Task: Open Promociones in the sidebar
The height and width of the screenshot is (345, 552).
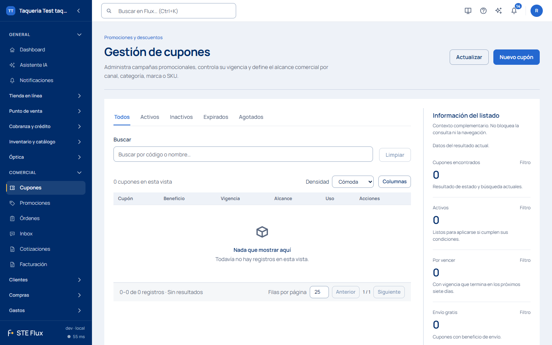Action: click(x=46, y=203)
